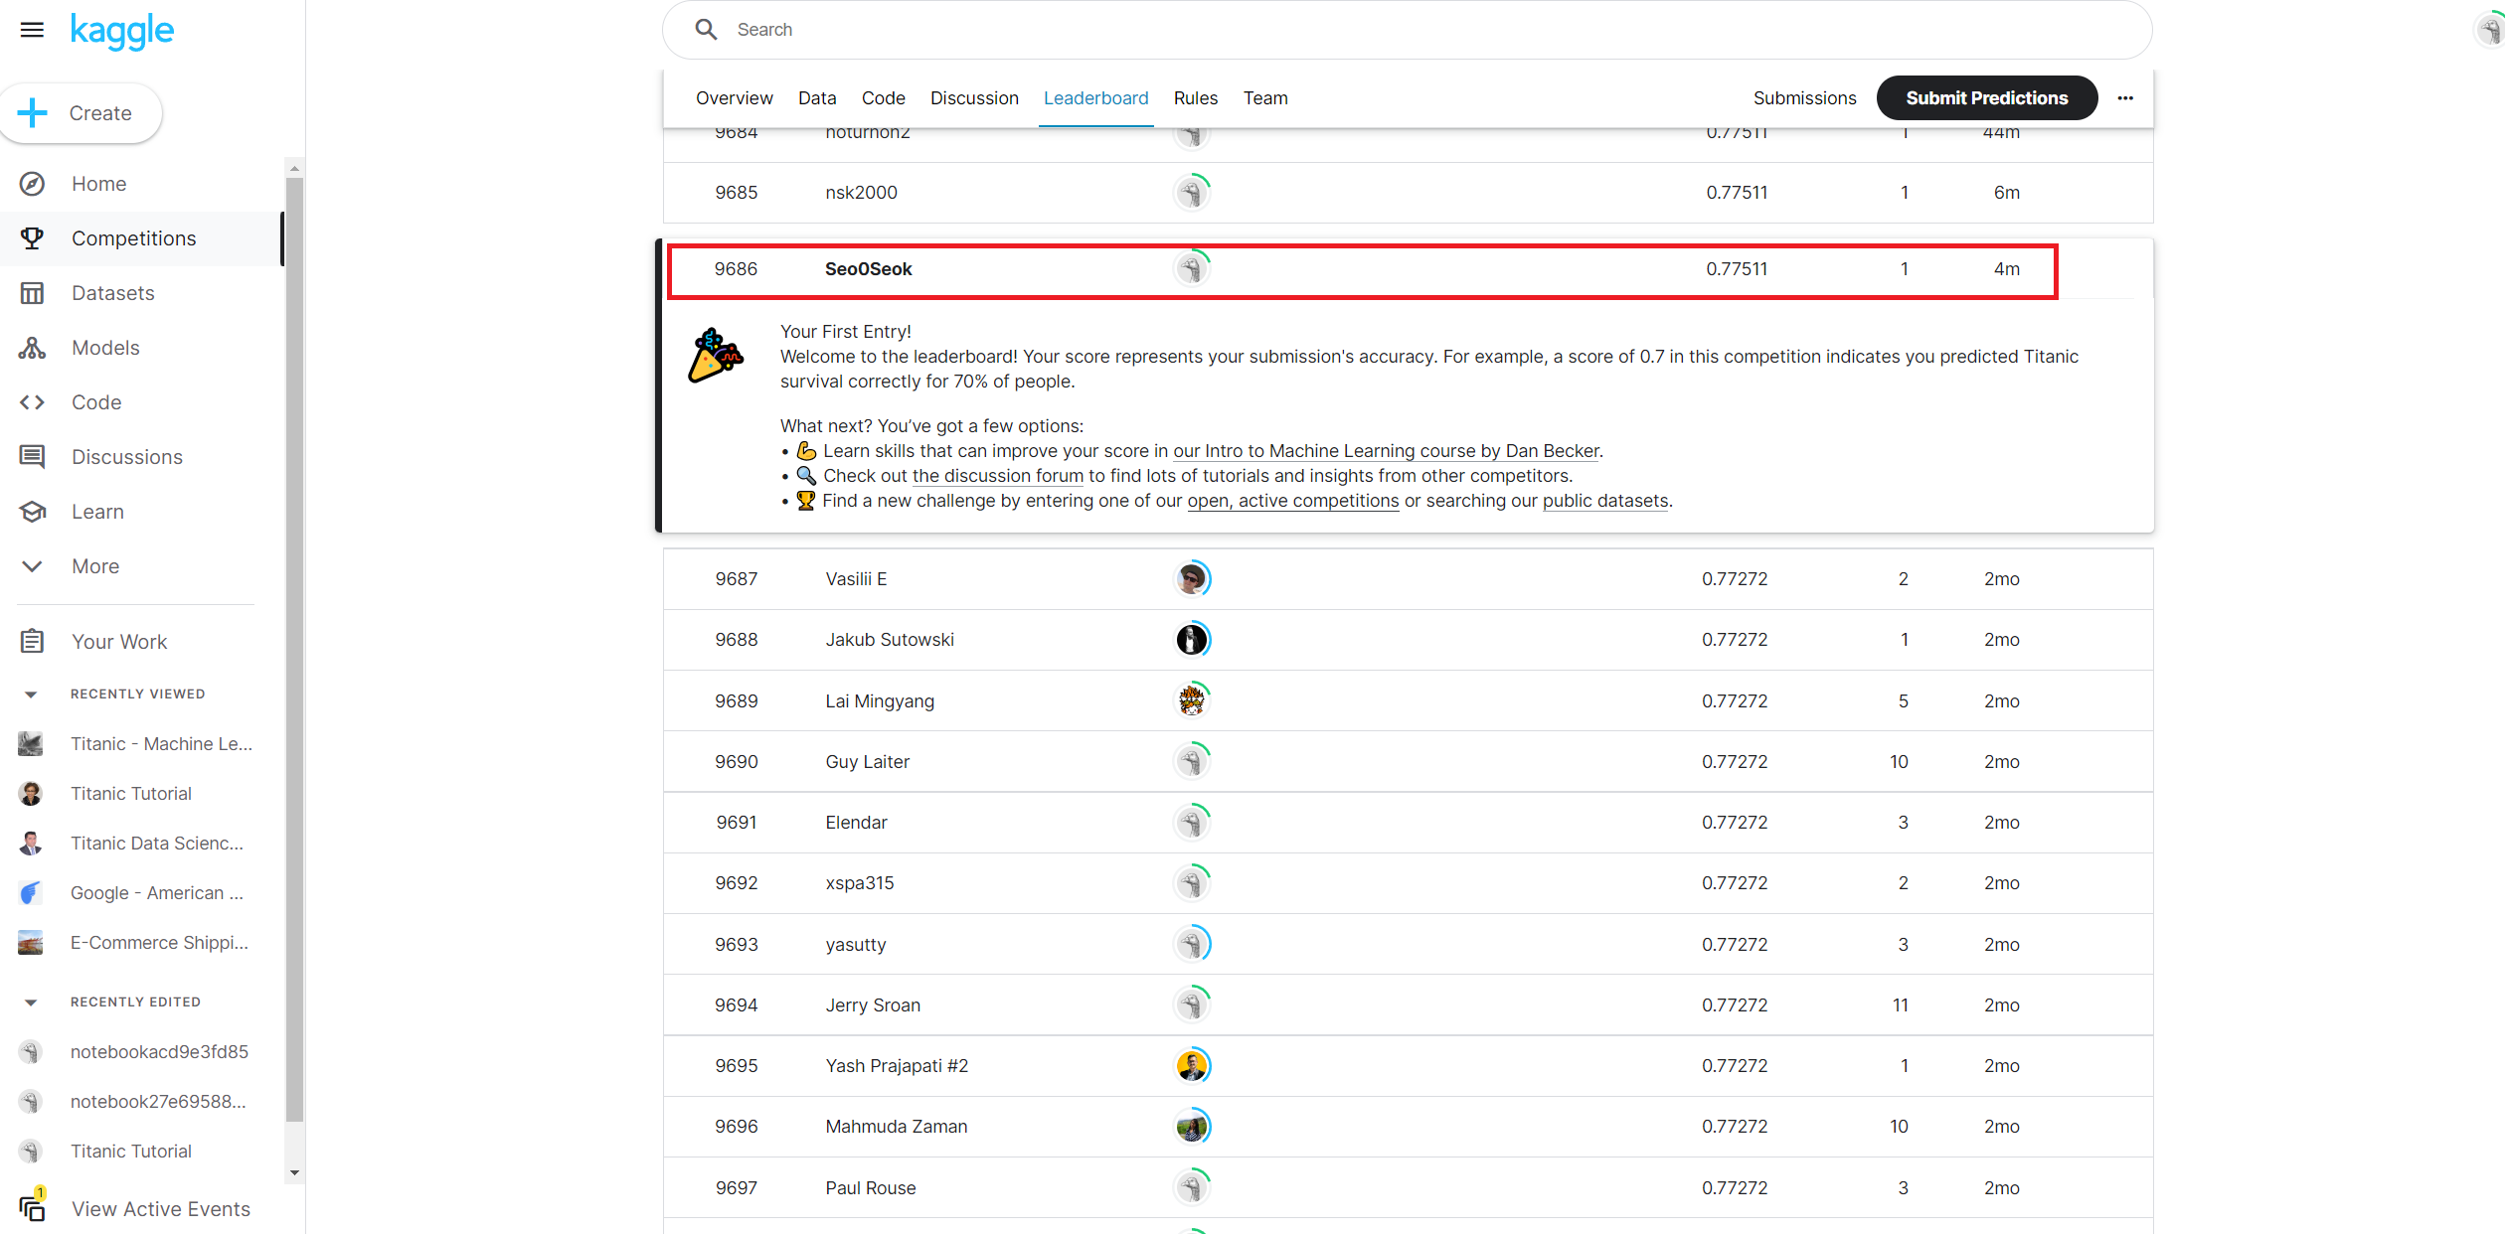Open Code section in sidebar
The height and width of the screenshot is (1234, 2505).
(x=96, y=402)
